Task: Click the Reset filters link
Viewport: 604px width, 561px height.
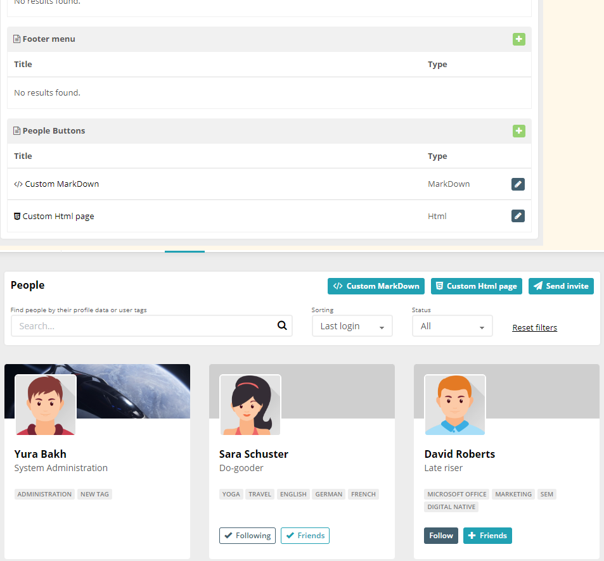Action: click(534, 327)
